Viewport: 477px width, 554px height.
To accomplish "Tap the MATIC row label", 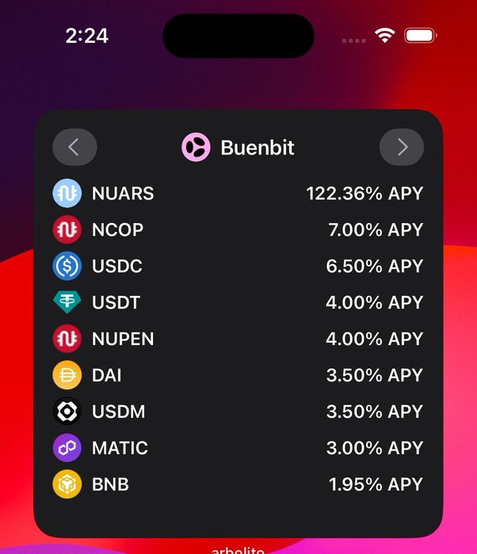I will (x=120, y=448).
